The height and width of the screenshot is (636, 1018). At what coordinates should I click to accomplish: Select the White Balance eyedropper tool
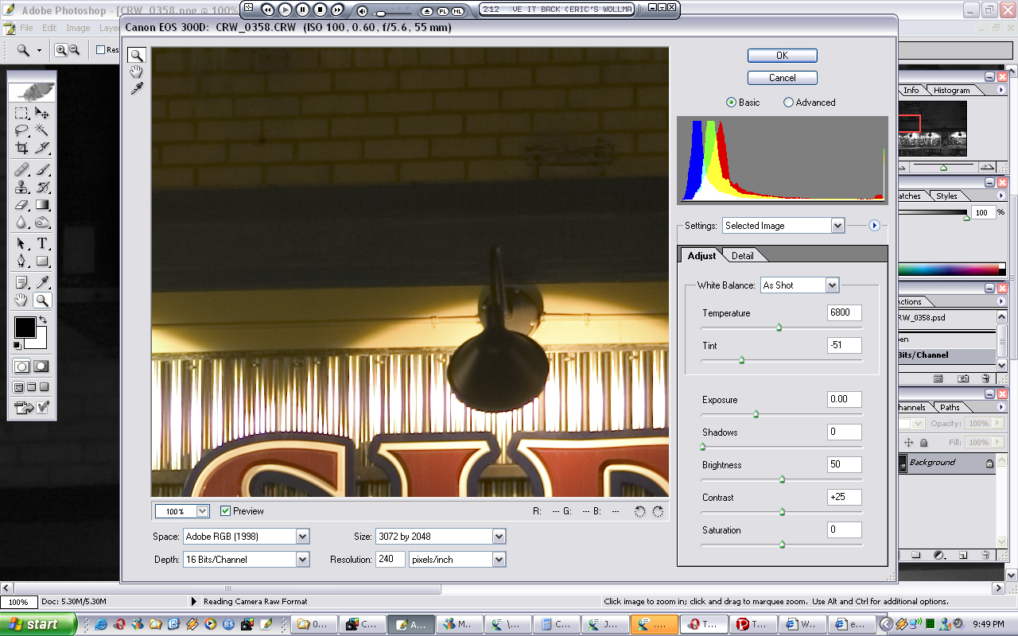(137, 89)
